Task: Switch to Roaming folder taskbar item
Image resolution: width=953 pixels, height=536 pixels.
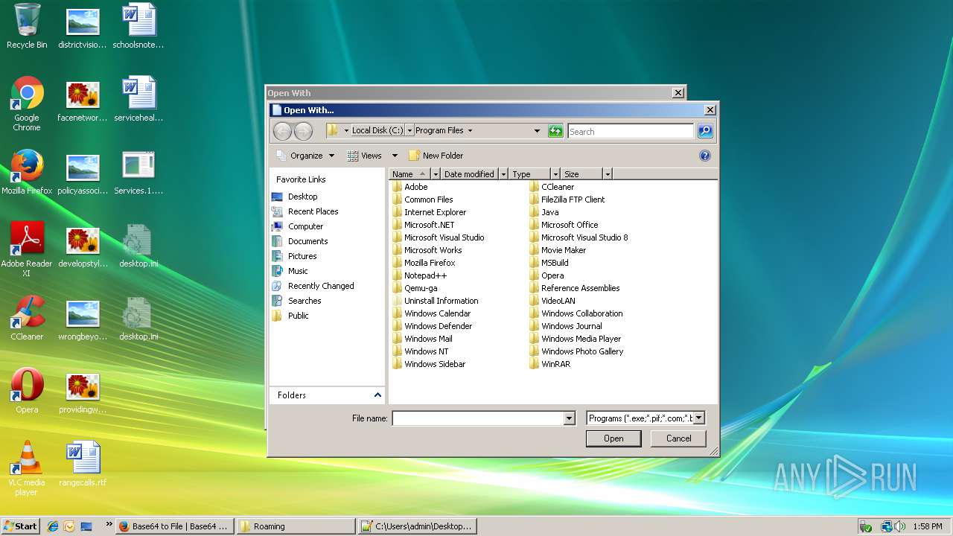Action: [296, 526]
